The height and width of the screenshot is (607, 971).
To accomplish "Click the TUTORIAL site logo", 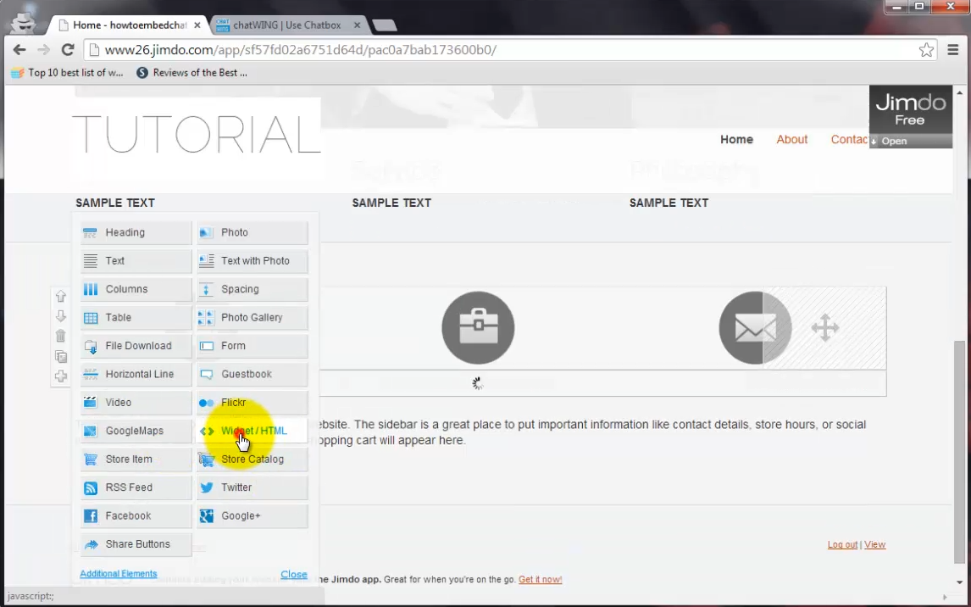I will pos(197,134).
